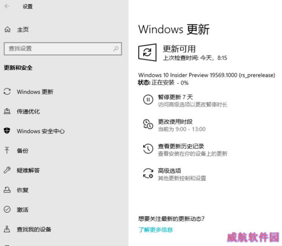282x246 pixels.
Task: Open 查找我的设备 in the sidebar
Action: tap(34, 229)
